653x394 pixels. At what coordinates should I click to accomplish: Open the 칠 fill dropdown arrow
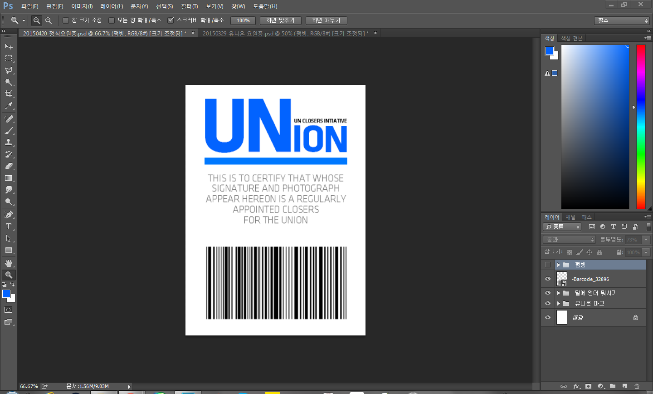tap(646, 252)
